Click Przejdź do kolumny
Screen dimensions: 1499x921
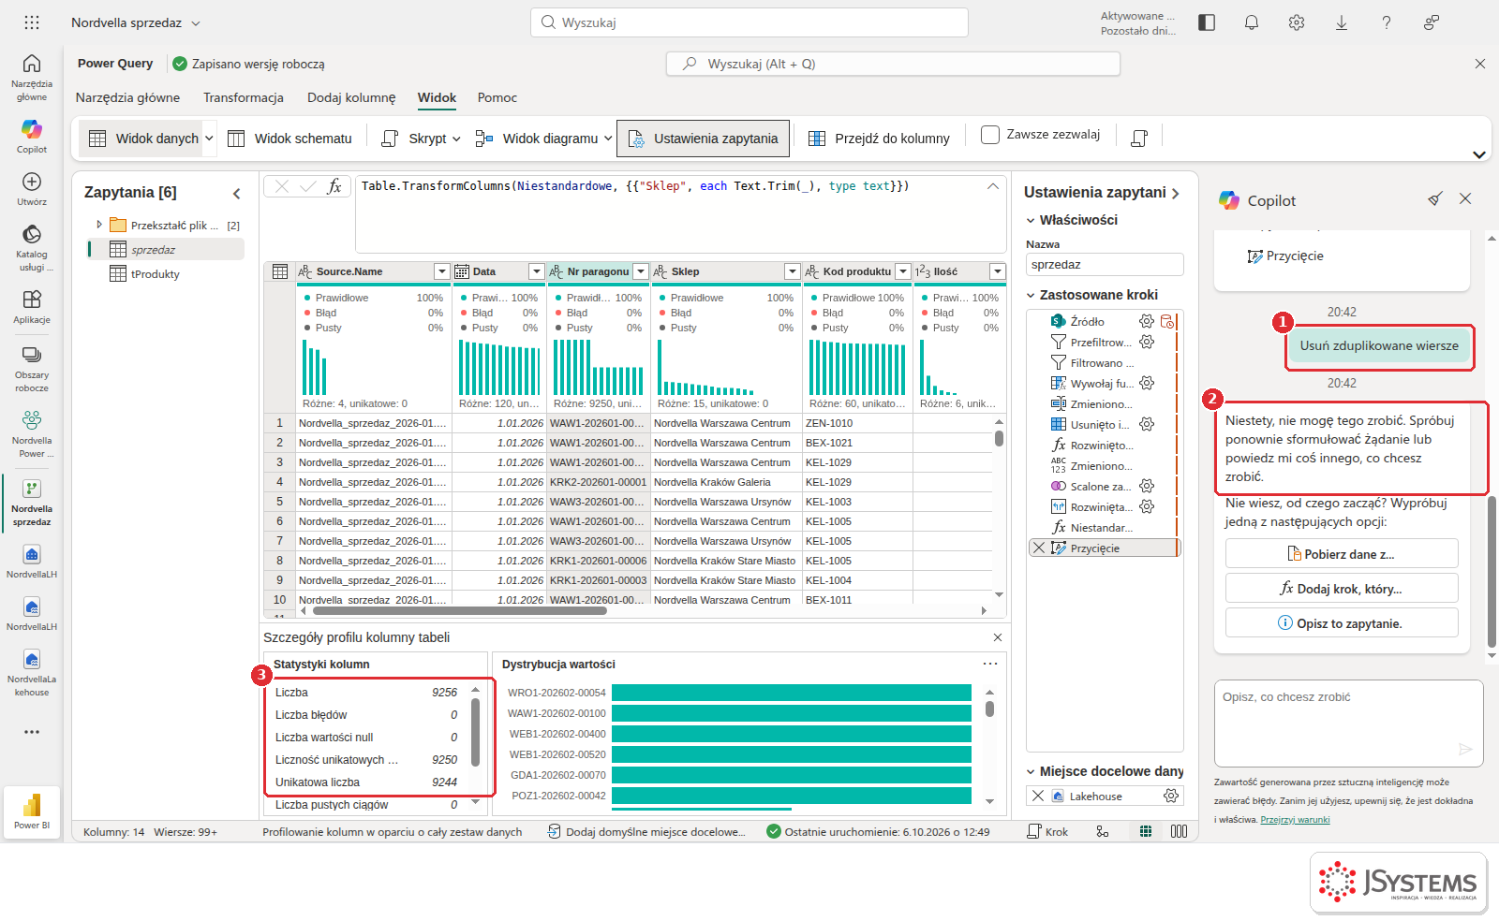click(879, 139)
